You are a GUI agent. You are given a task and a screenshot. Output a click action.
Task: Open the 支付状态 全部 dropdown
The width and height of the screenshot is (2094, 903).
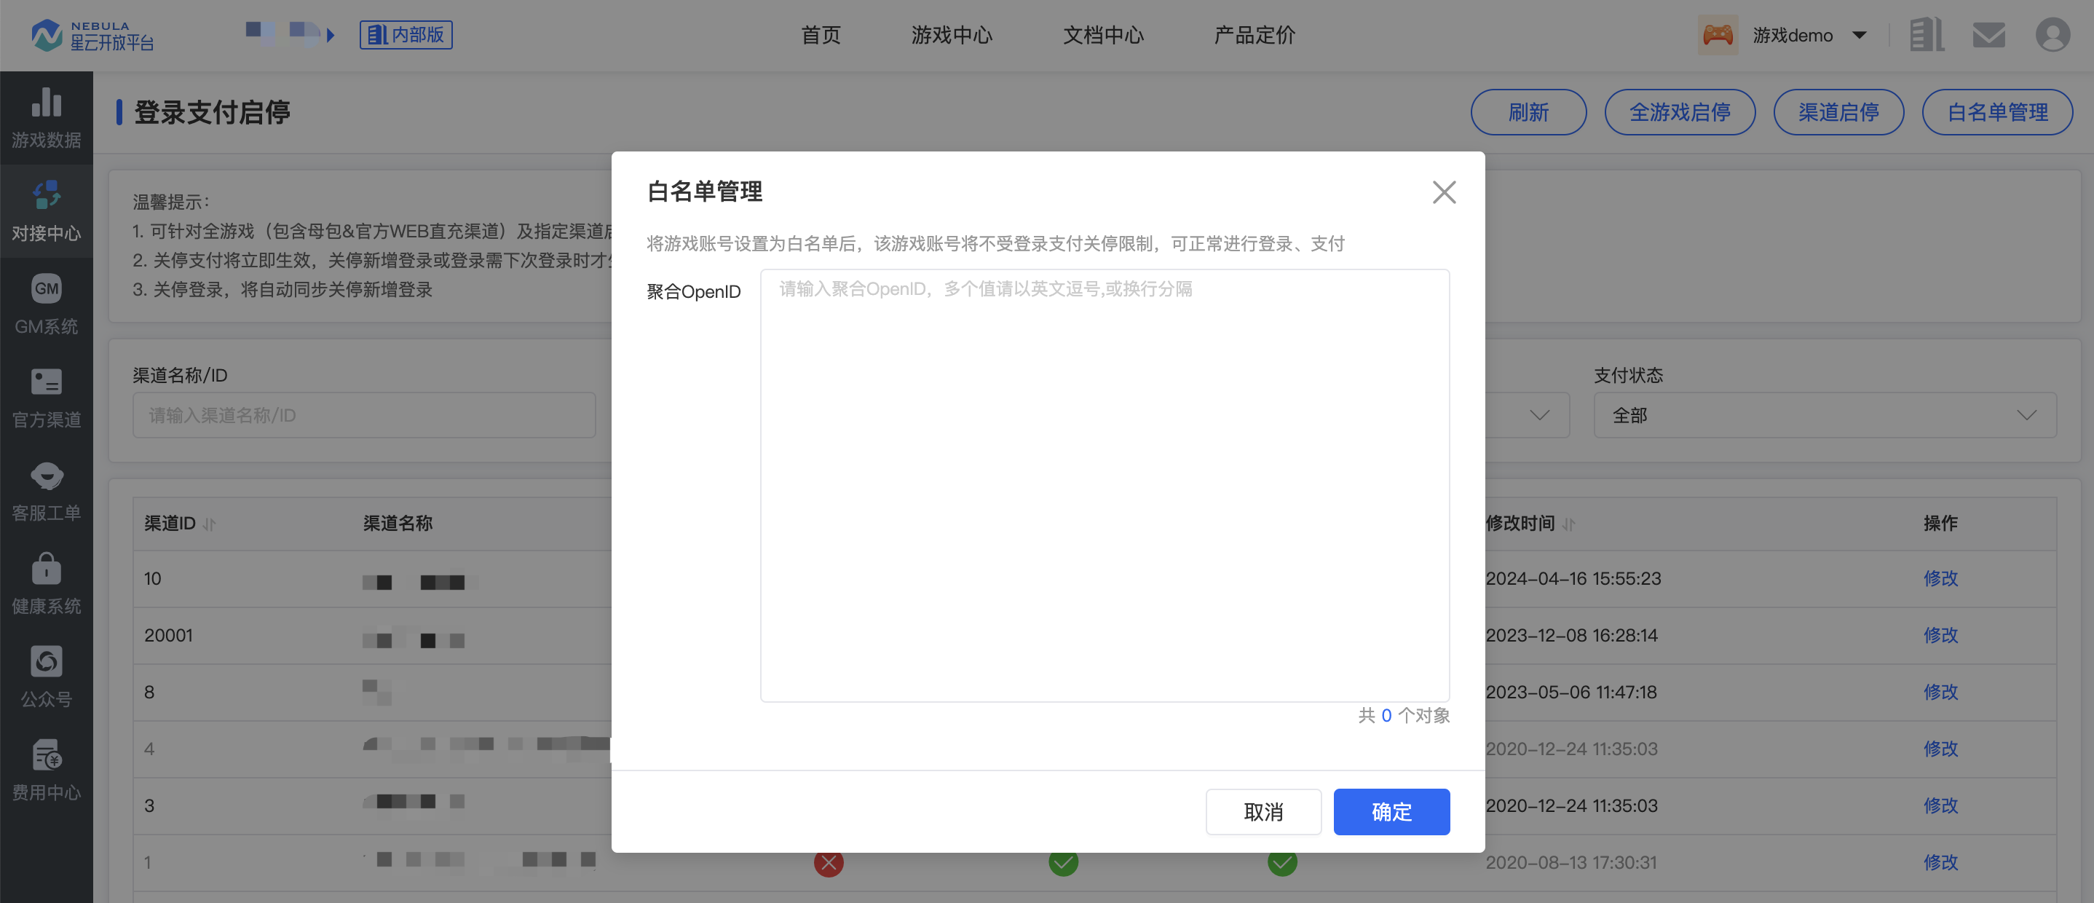coord(1824,415)
